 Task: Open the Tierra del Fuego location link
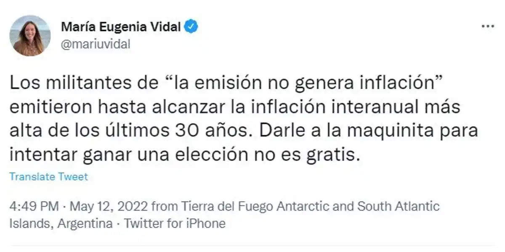(x=227, y=206)
